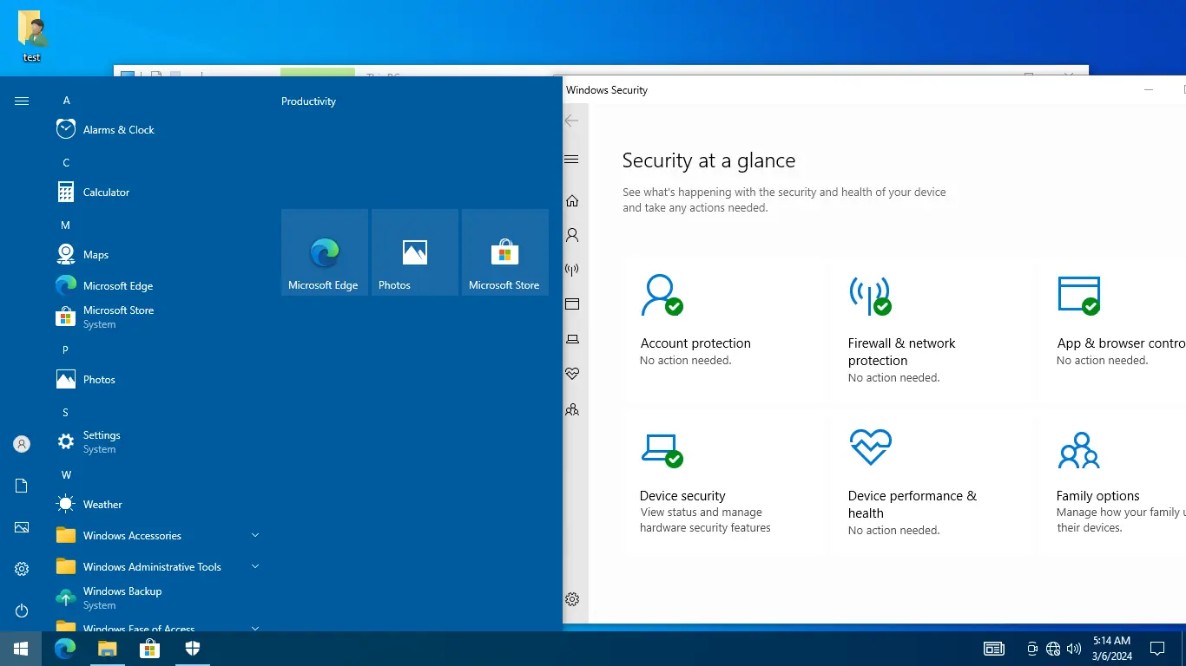The width and height of the screenshot is (1186, 666).
Task: Click the Microsoft Edge tile
Action: point(325,252)
